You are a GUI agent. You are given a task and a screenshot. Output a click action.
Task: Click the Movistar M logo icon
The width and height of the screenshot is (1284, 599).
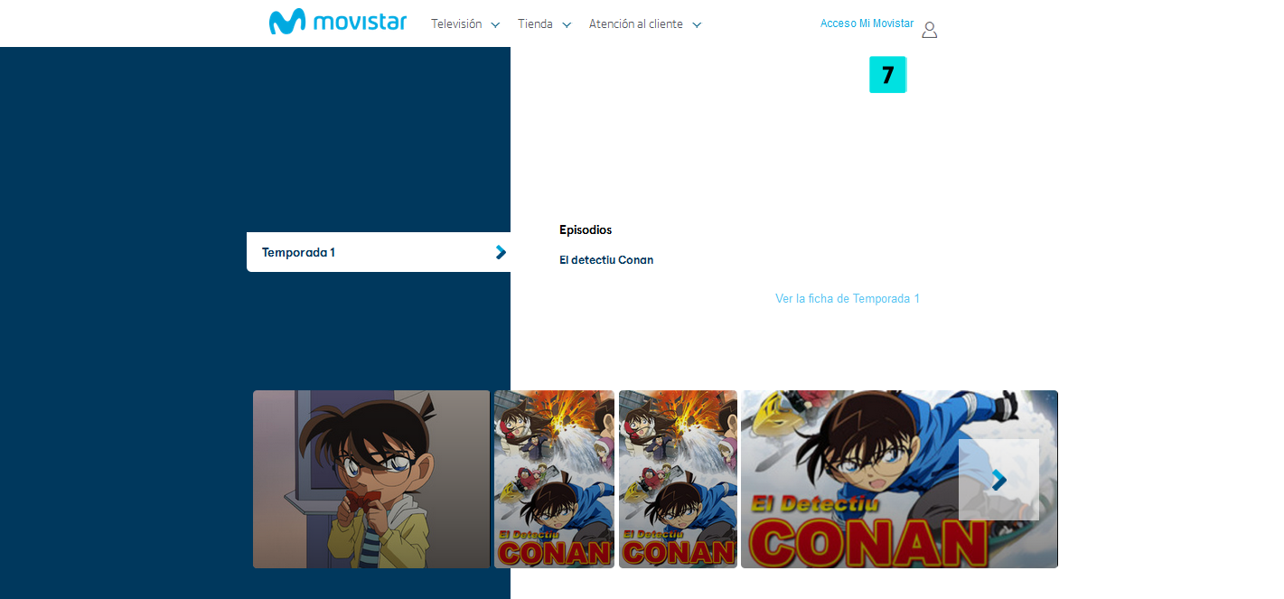(288, 23)
